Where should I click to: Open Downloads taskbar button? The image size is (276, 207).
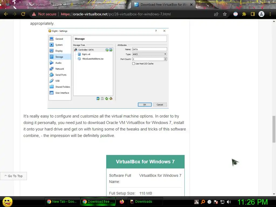(x=145, y=202)
